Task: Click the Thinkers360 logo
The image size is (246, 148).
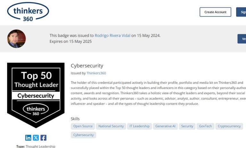Action: pyautogui.click(x=28, y=12)
